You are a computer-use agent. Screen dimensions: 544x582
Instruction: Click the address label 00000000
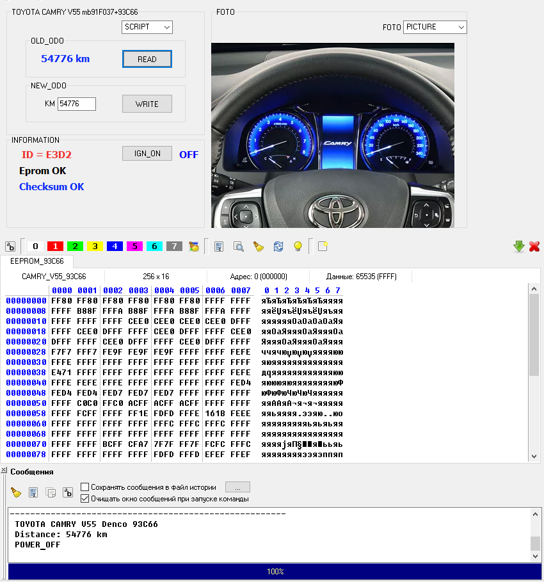(26, 301)
